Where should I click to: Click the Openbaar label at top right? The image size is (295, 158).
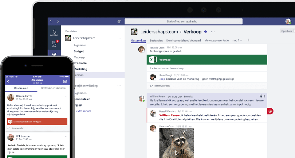point(286,31)
